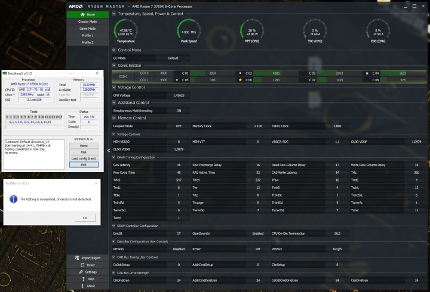The image size is (430, 292).
Task: Open the Home tab in Ryzen Master
Action: tap(87, 14)
